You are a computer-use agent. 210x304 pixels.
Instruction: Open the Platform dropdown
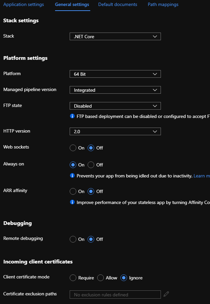point(115,74)
